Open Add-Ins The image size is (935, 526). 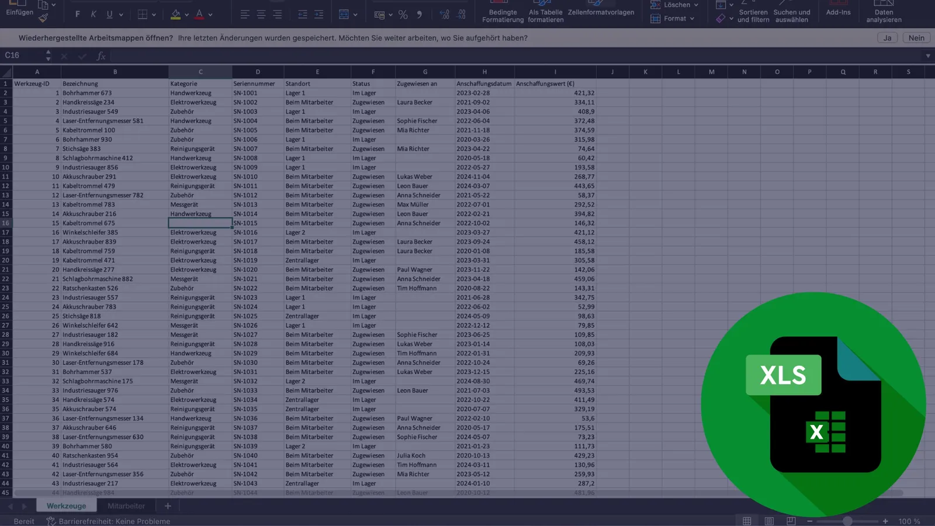[838, 9]
